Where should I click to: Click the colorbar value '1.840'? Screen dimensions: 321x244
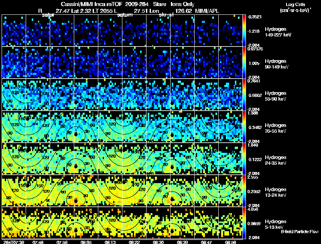(253, 145)
